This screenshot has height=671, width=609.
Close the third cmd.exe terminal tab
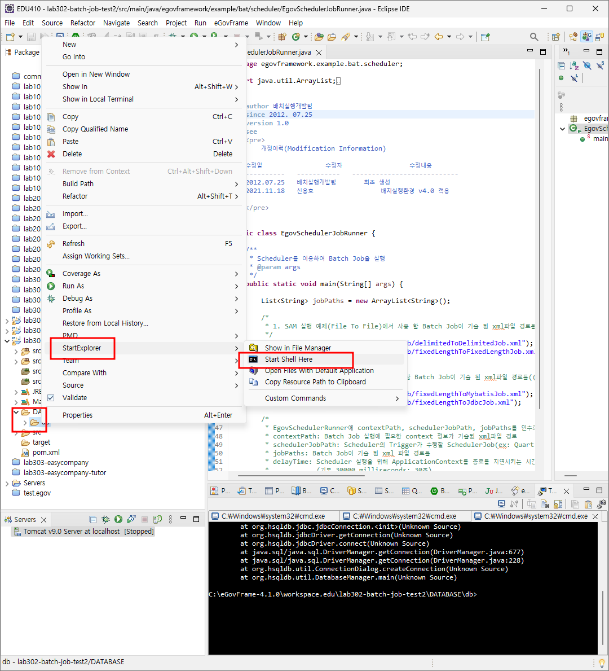(595, 516)
